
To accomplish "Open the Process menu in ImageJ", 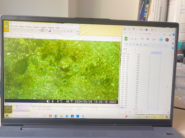I will [28, 27].
